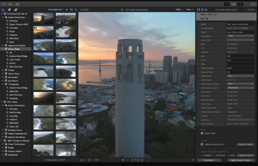This screenshot has height=166, width=258.
Task: Select Golden Gate Bridge under Drone Video
Action: pyautogui.click(x=18, y=56)
